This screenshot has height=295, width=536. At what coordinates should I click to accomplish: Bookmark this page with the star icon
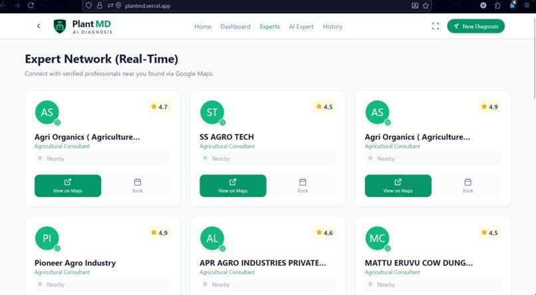click(x=426, y=5)
